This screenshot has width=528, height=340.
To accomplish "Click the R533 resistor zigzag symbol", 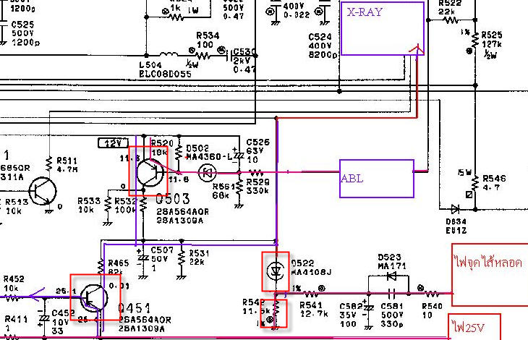I will coord(108,205).
